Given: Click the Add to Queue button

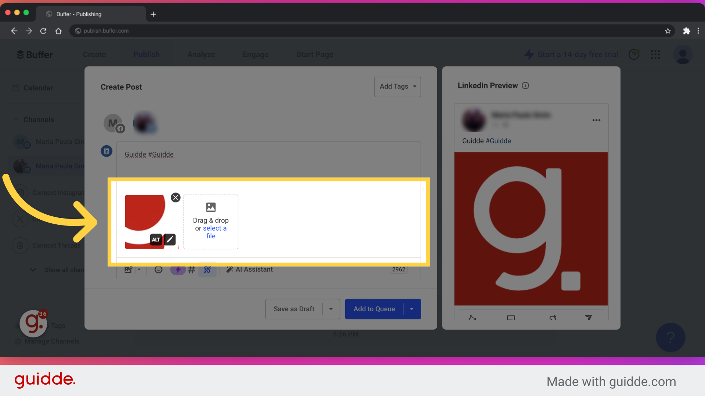Looking at the screenshot, I should point(374,309).
